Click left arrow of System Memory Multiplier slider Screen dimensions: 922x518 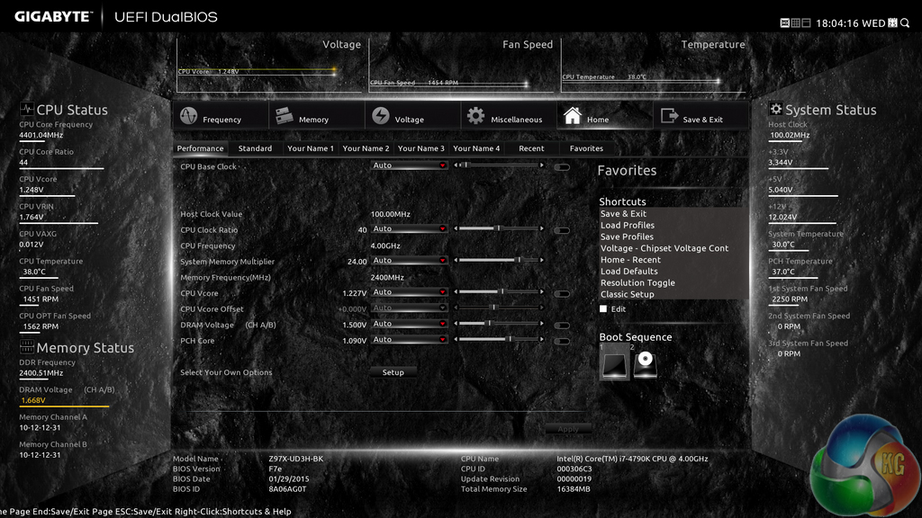coord(456,260)
